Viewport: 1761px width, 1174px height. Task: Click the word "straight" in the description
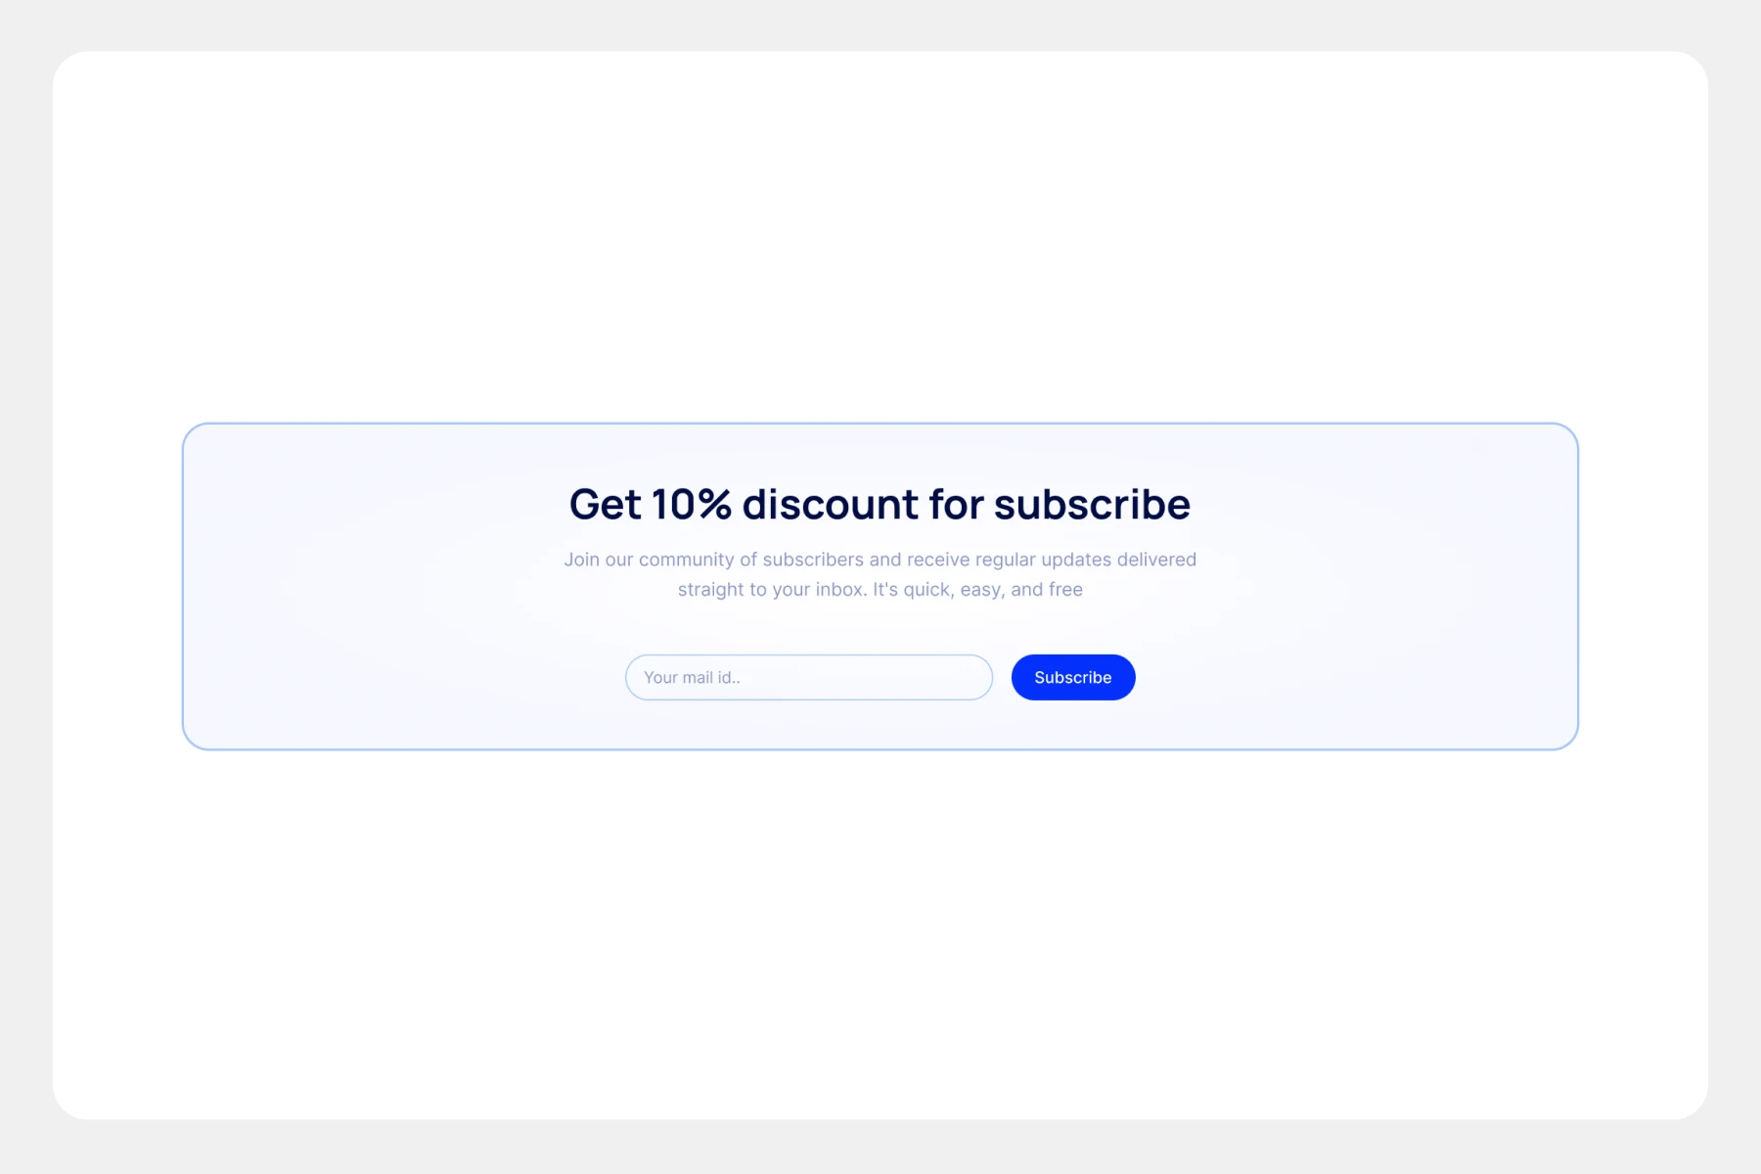pos(710,590)
